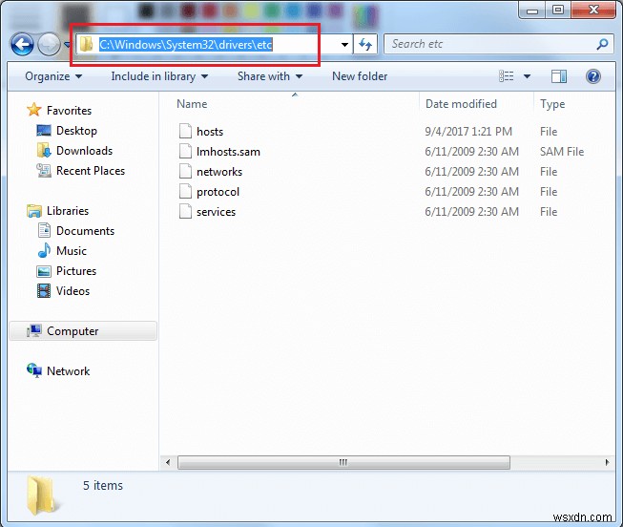The height and width of the screenshot is (527, 623).
Task: Click the magnifying glass search icon
Action: [602, 44]
